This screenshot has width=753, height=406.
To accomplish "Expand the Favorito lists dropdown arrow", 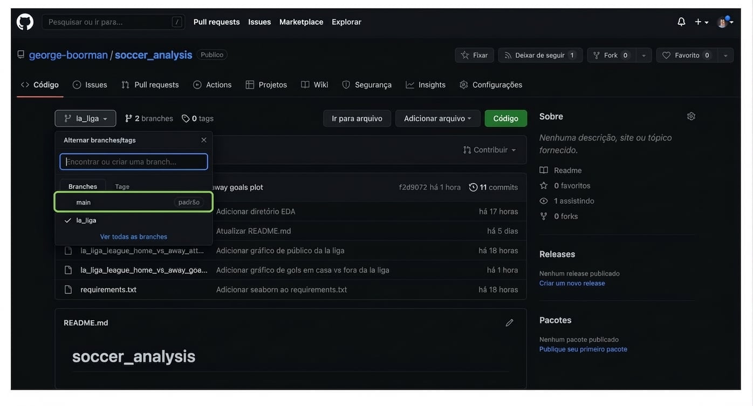I will [x=725, y=55].
